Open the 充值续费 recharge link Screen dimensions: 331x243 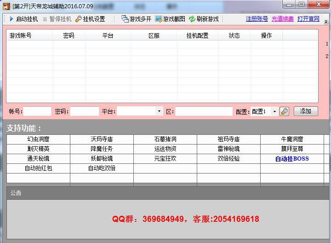click(282, 19)
